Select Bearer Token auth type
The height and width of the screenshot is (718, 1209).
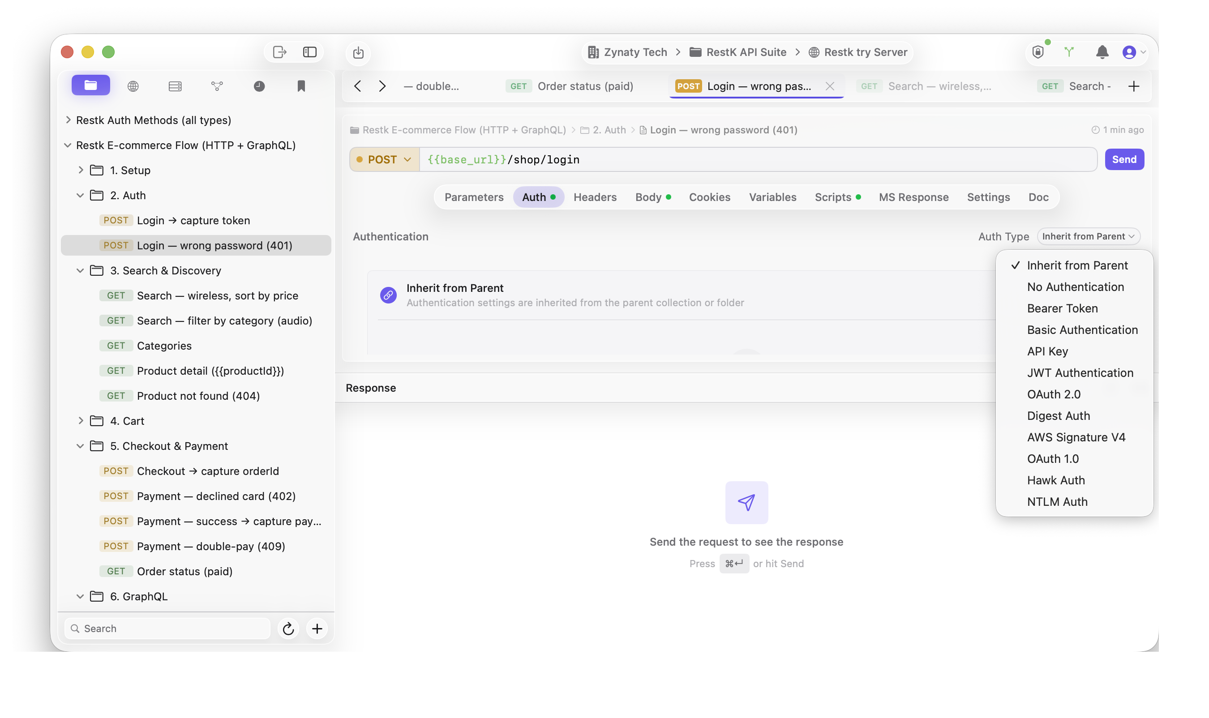click(x=1074, y=308)
